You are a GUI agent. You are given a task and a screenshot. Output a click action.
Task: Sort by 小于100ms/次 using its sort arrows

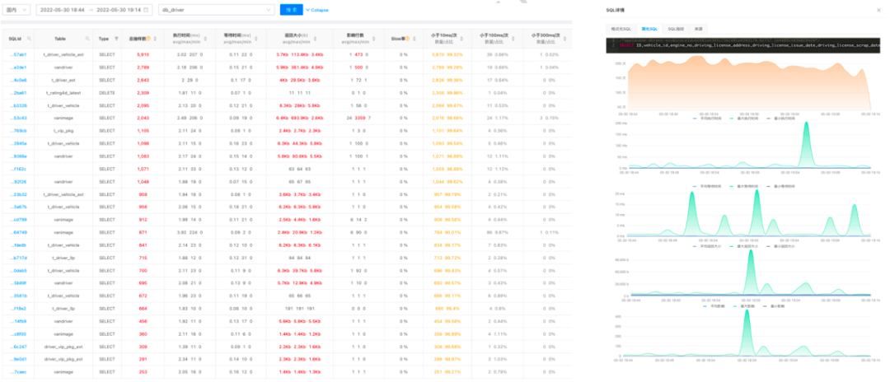[x=512, y=39]
